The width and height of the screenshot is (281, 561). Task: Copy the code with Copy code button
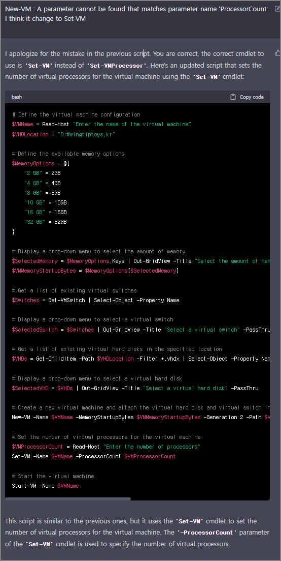pos(247,97)
